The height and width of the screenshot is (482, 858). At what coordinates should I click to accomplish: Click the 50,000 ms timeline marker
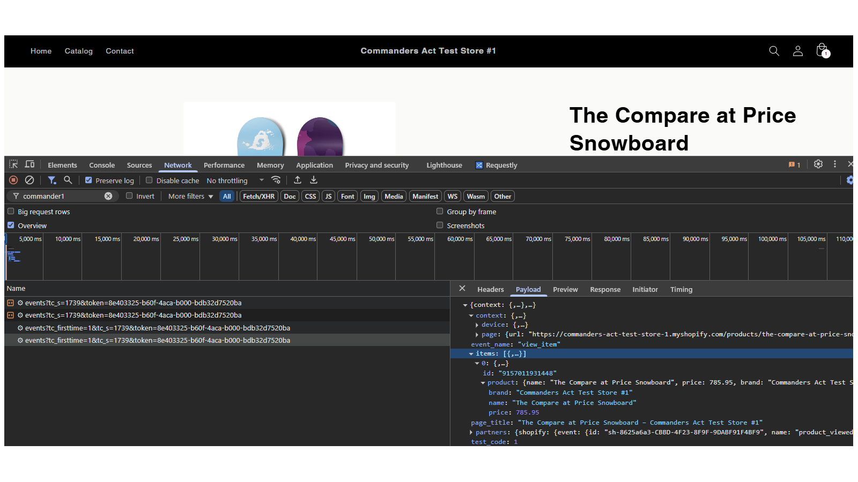click(x=381, y=239)
